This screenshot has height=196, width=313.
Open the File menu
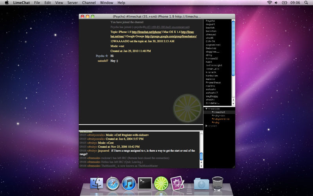[37, 3]
